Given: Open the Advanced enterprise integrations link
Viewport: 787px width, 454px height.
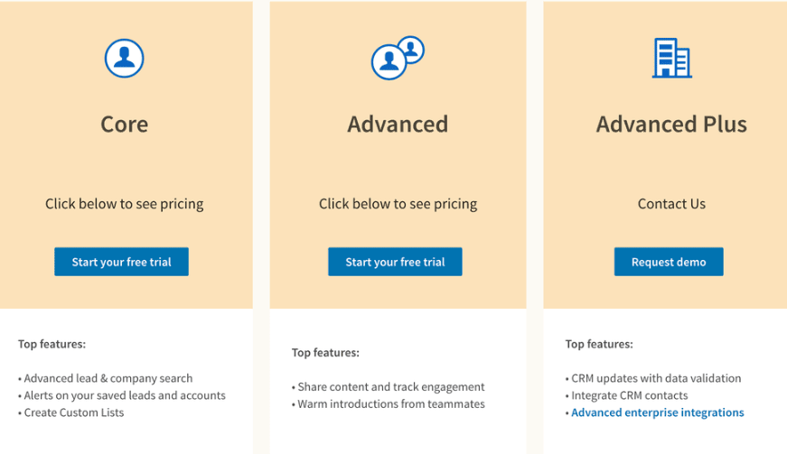Looking at the screenshot, I should [x=658, y=412].
